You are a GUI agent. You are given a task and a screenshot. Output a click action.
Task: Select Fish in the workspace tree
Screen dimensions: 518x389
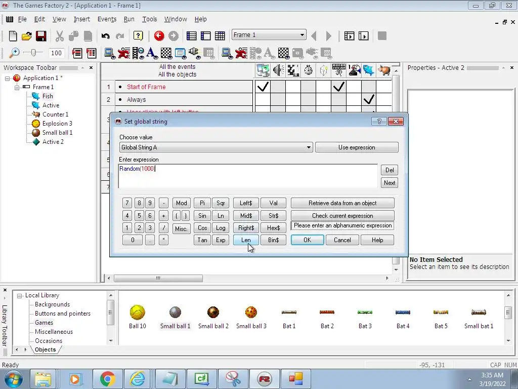point(48,96)
